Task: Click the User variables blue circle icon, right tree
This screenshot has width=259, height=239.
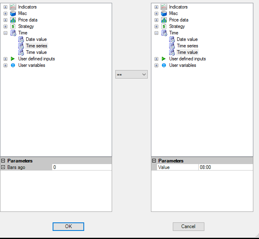Action: 164,65
